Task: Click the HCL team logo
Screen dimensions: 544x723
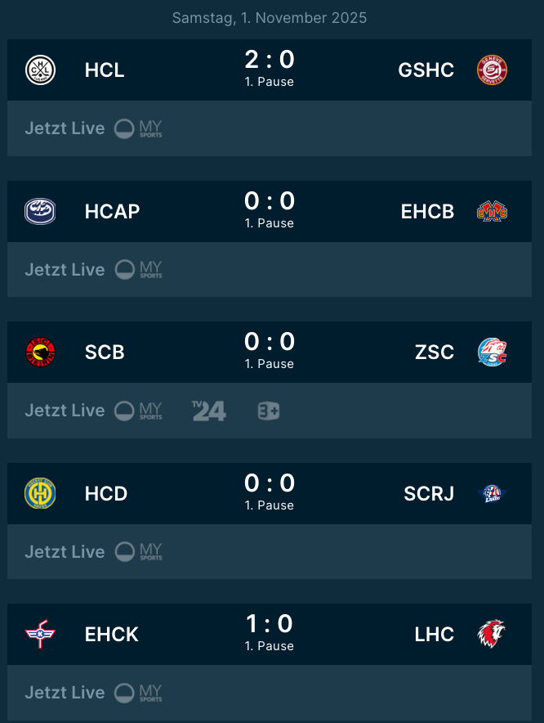Action: 40,70
